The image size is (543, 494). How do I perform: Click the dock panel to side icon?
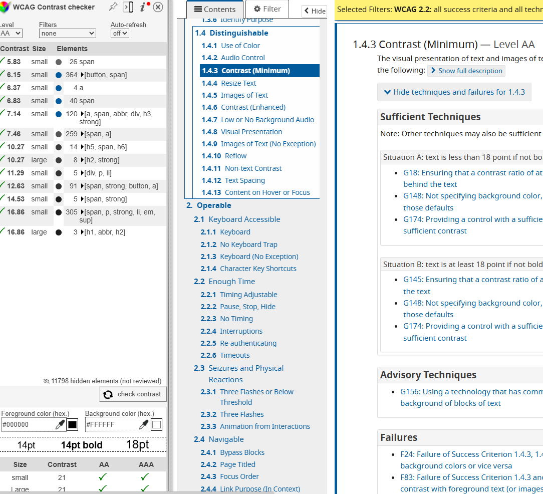(x=128, y=7)
